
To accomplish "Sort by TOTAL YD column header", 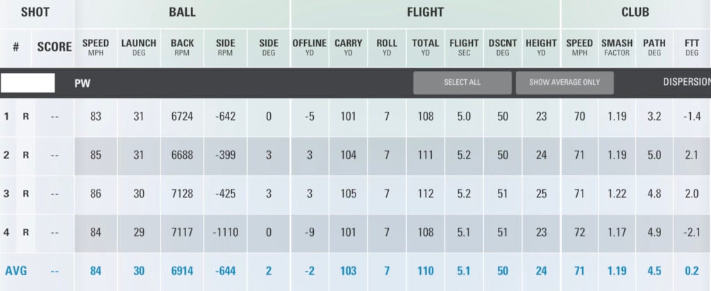I will [x=425, y=47].
